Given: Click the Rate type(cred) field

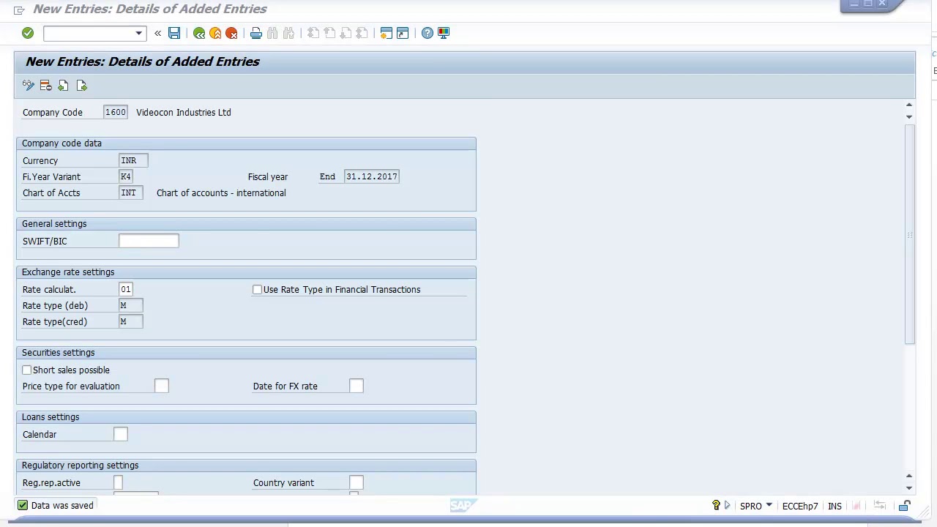Looking at the screenshot, I should (130, 321).
